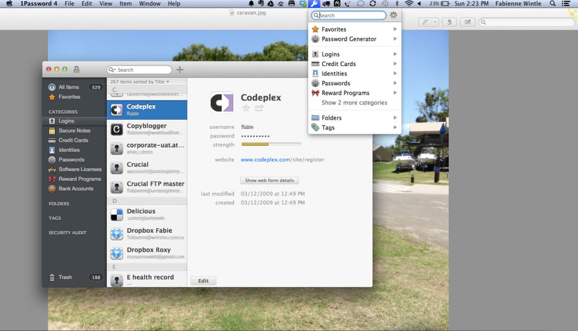
Task: Select the corporate-uat.at... login entry
Action: (x=147, y=149)
